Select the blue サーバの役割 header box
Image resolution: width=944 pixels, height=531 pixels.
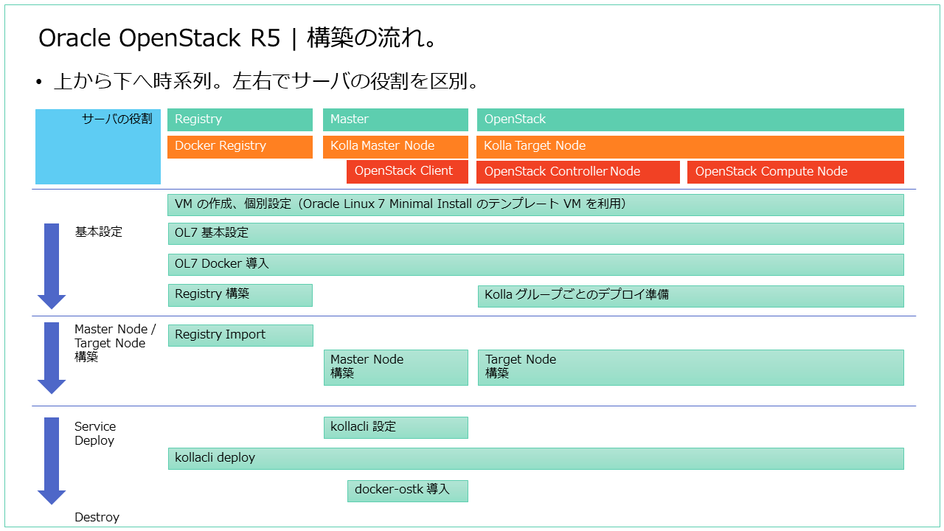coord(97,146)
